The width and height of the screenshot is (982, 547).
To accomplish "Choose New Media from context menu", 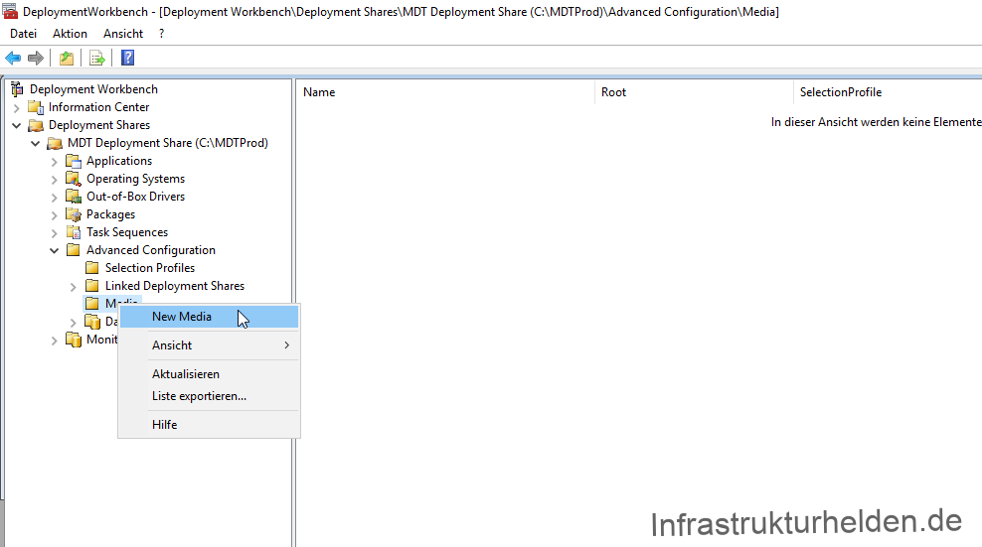I will [x=209, y=317].
